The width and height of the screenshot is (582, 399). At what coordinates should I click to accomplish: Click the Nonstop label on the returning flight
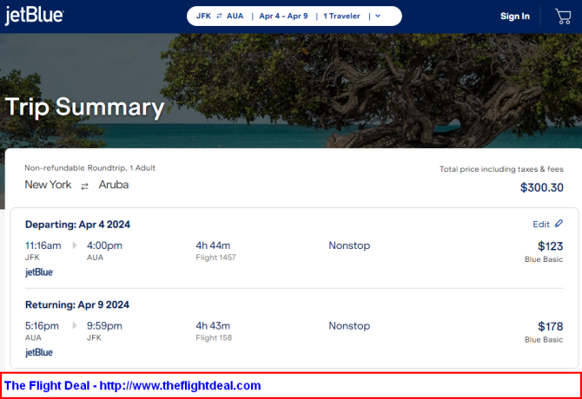coord(349,325)
